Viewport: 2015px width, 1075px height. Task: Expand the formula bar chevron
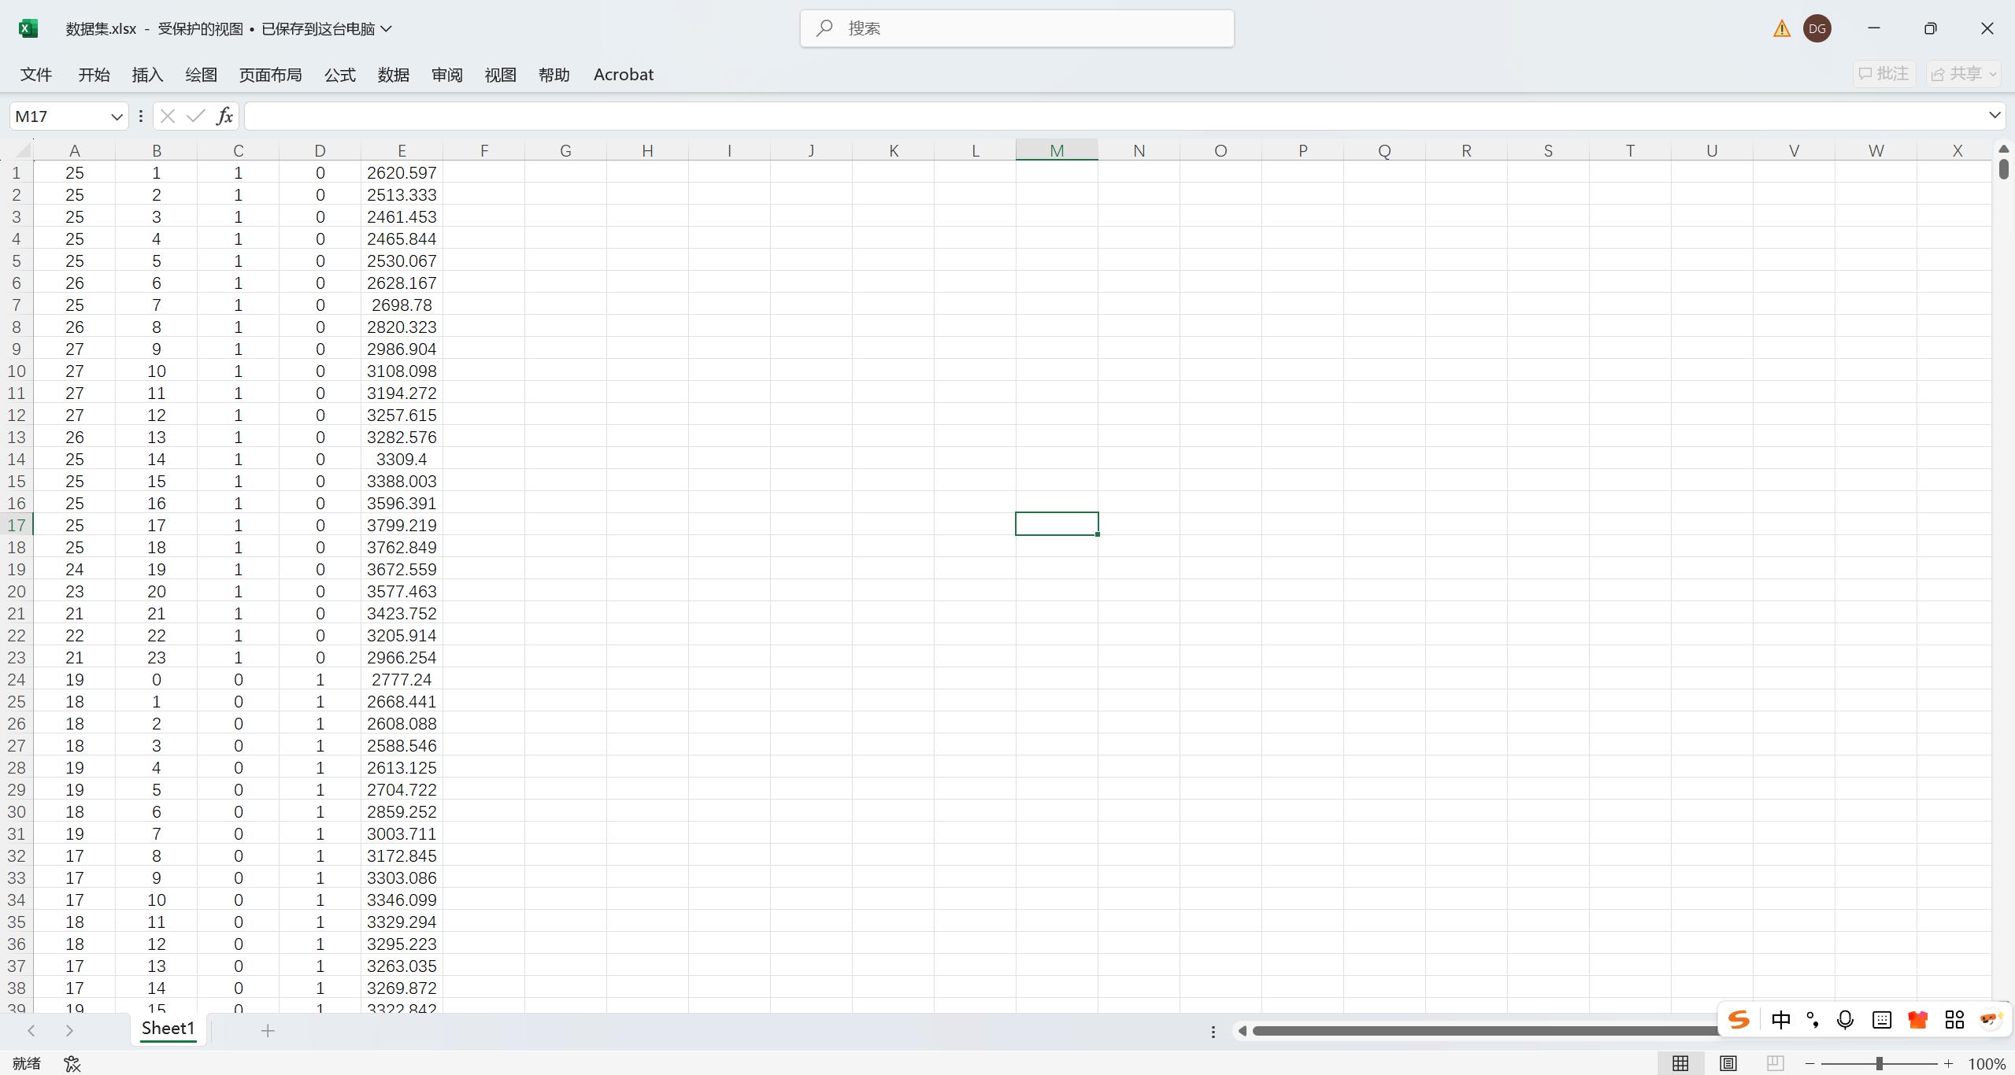click(x=1995, y=115)
